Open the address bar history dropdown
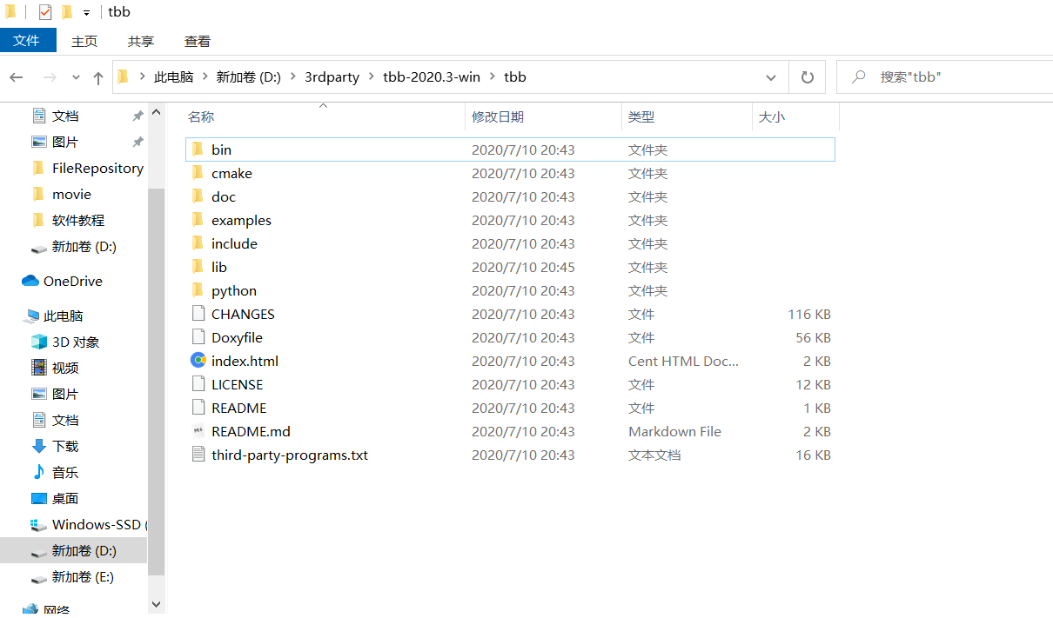Screen dimensions: 1053x618 pos(769,76)
